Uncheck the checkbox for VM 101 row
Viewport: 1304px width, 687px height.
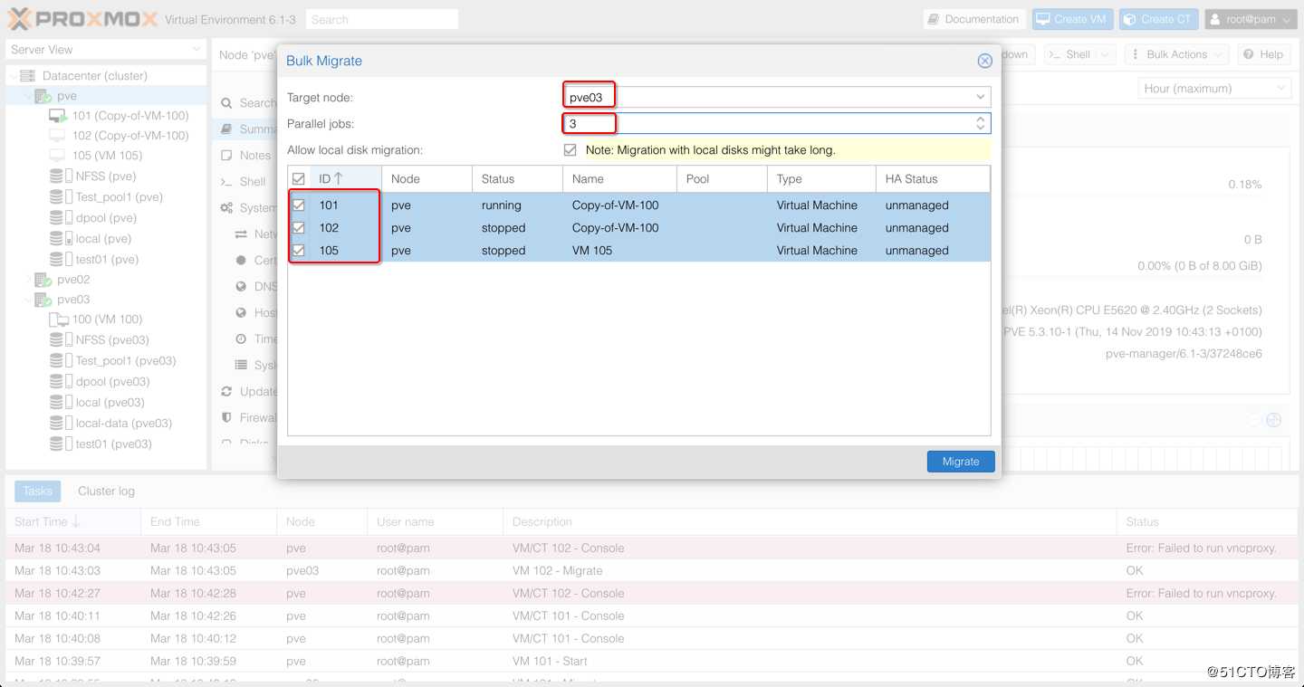coord(299,205)
